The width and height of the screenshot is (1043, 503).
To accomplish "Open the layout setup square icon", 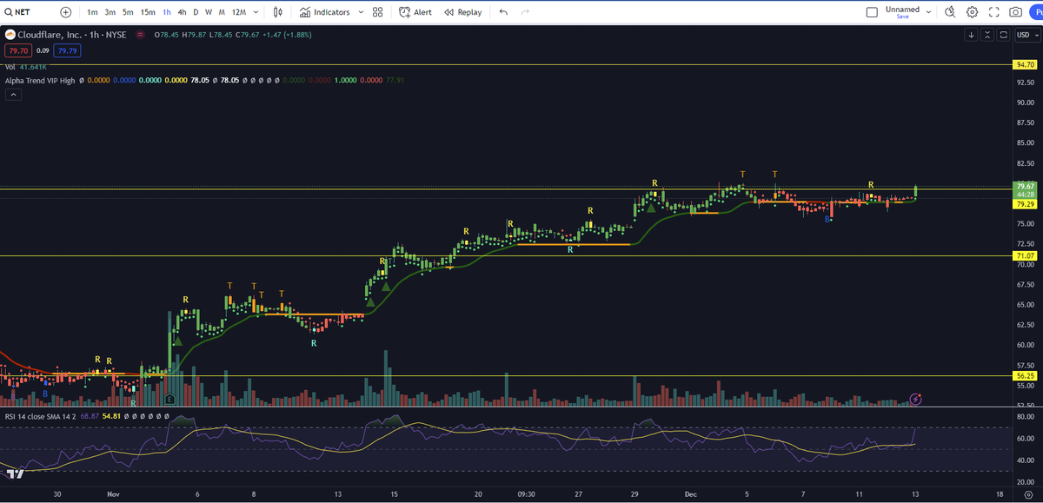I will 873,12.
